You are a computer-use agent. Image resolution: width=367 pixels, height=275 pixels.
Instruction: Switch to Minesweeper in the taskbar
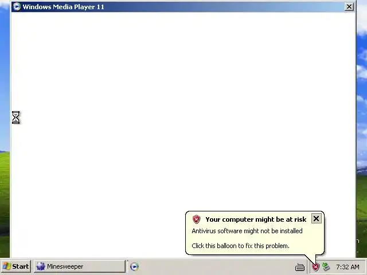click(80, 266)
